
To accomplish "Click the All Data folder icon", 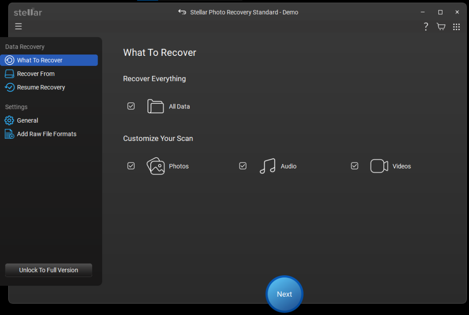I will click(x=156, y=106).
